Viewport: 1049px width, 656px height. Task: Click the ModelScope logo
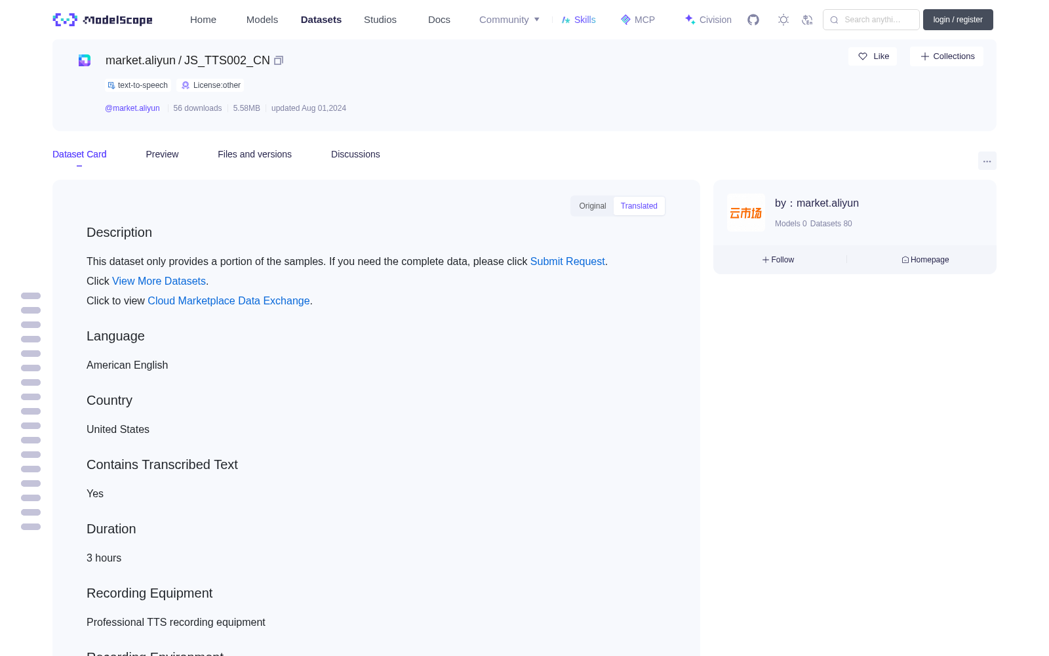(102, 20)
